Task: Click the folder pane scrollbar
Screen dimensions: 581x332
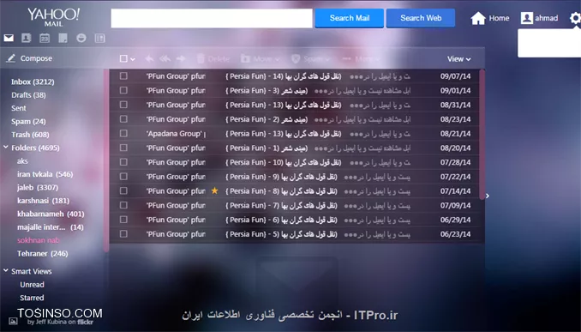Action: click(x=107, y=160)
